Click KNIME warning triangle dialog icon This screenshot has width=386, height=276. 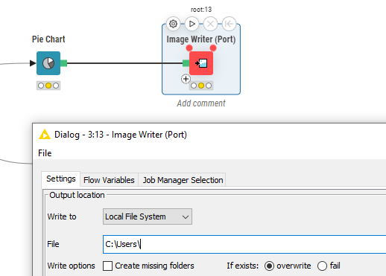pos(45,135)
